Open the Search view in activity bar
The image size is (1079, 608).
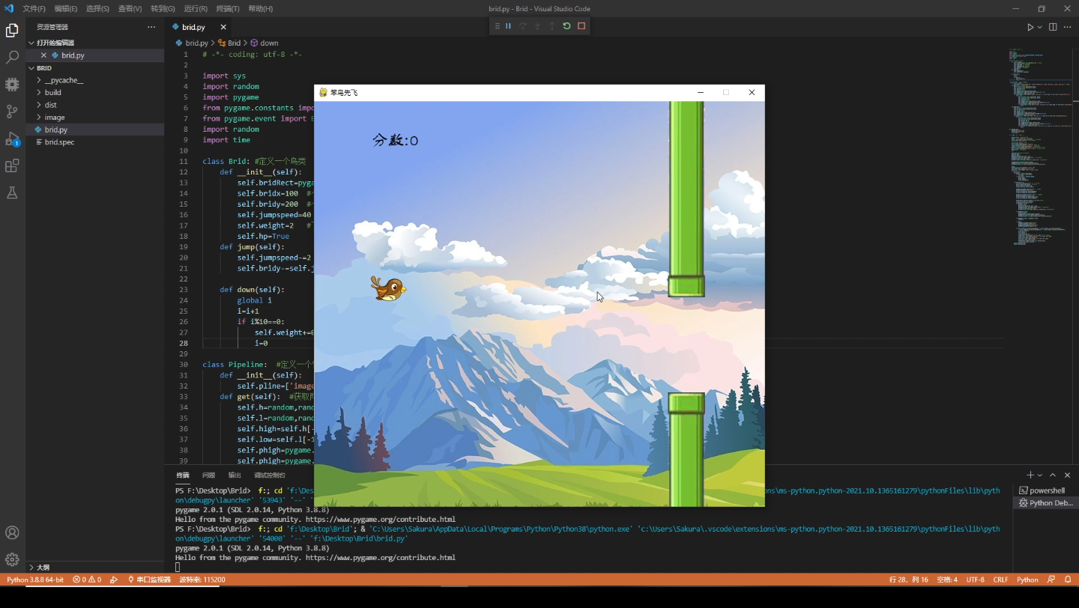click(12, 58)
